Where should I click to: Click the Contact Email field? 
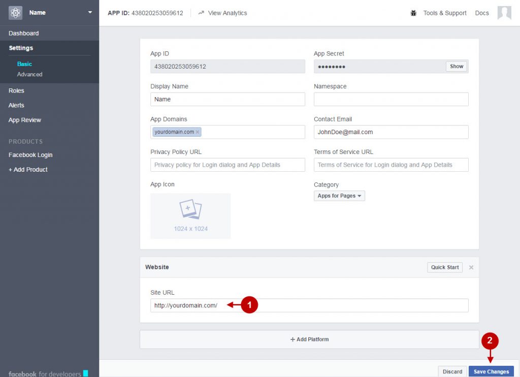tap(391, 132)
